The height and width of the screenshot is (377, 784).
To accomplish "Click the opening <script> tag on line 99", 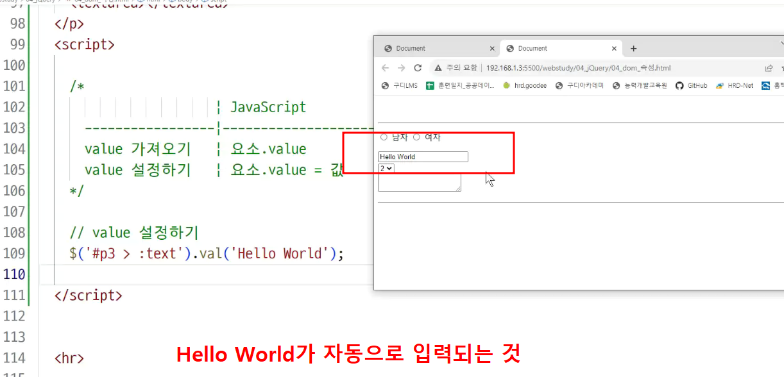I will tap(85, 45).
